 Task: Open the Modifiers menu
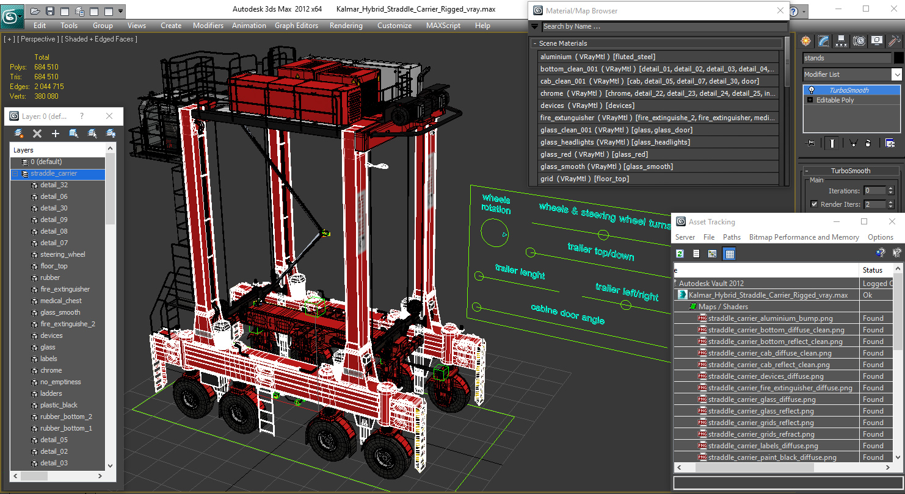coord(208,26)
